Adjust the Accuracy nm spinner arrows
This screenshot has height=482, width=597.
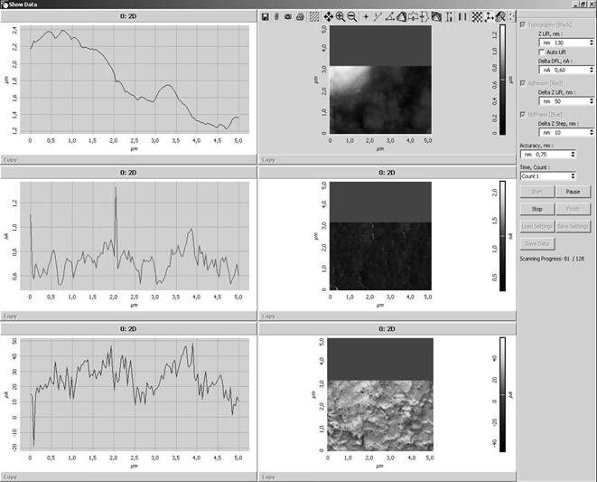pos(575,155)
